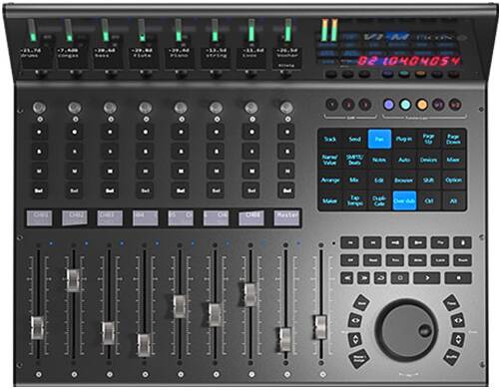Select the Track button on touchscreen
The image size is (501, 390).
tap(330, 139)
